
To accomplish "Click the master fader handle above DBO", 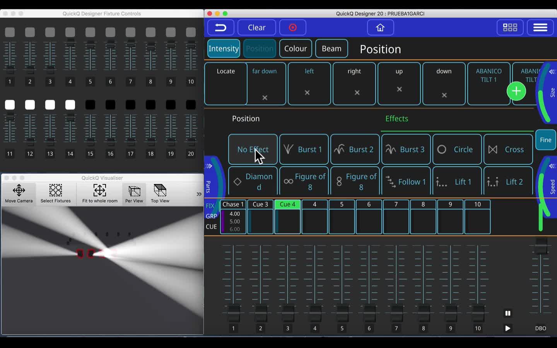I will 541,246.
